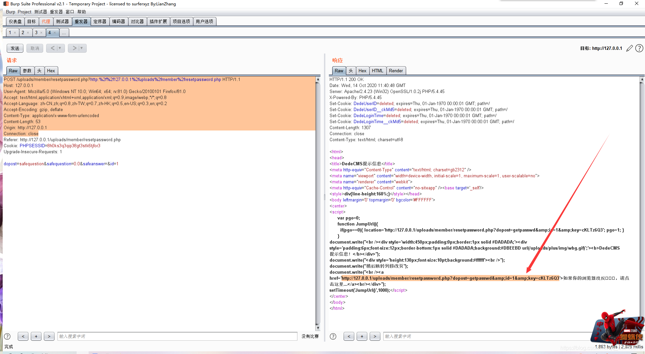Send the request with 发送 button

pos(15,48)
